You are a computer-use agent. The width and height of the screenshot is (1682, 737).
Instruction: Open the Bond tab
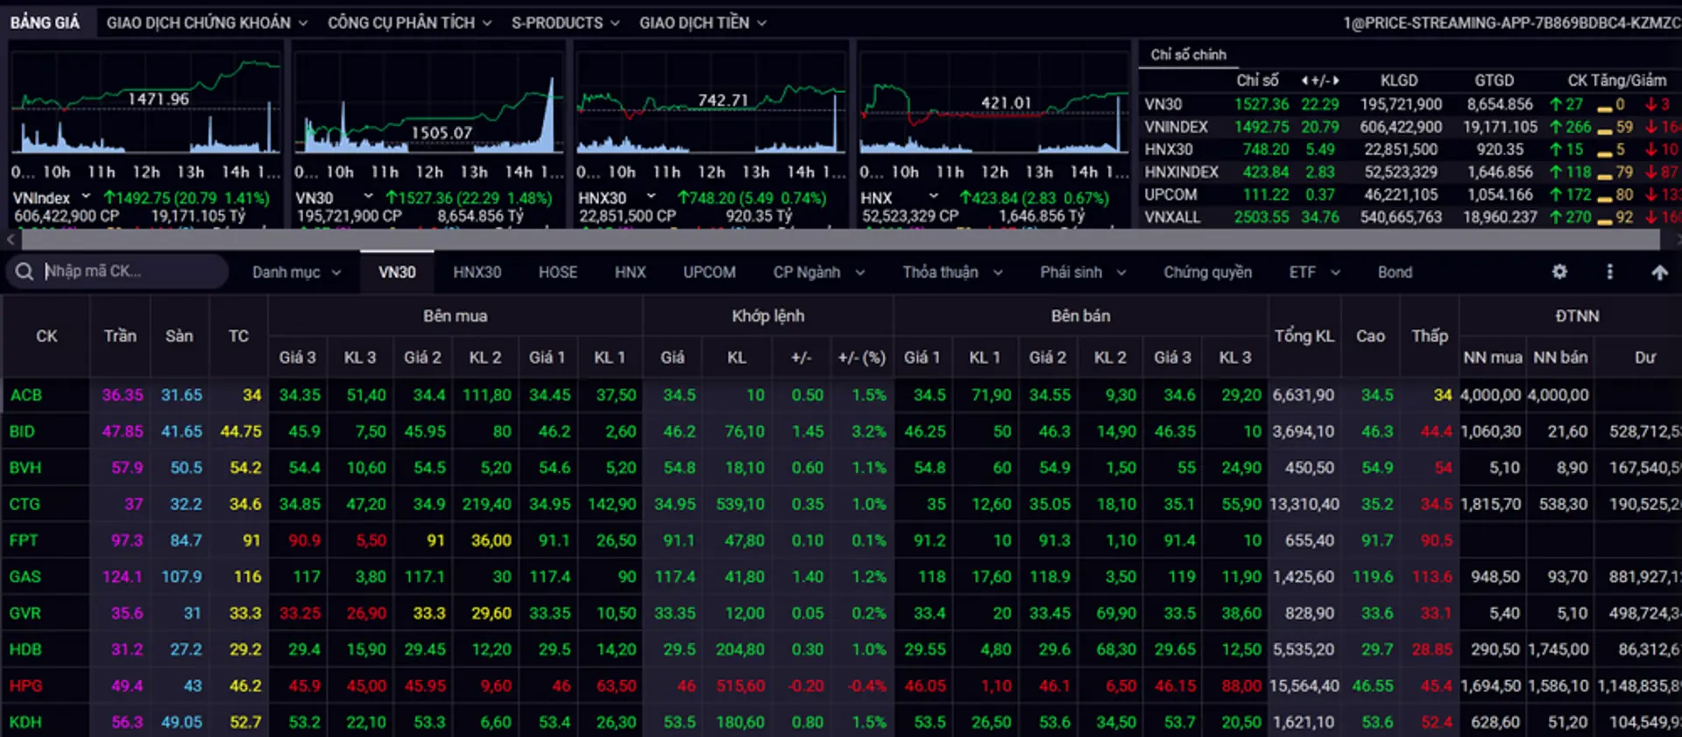1395,273
